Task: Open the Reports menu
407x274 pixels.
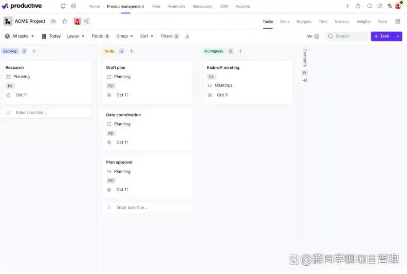Action: 243,6
